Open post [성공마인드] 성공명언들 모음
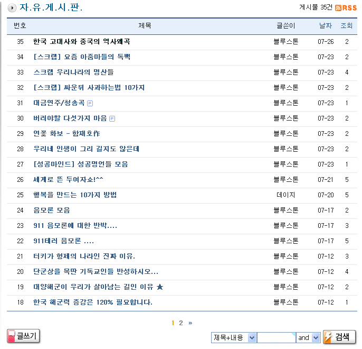This screenshot has height=349, width=362. tap(81, 164)
